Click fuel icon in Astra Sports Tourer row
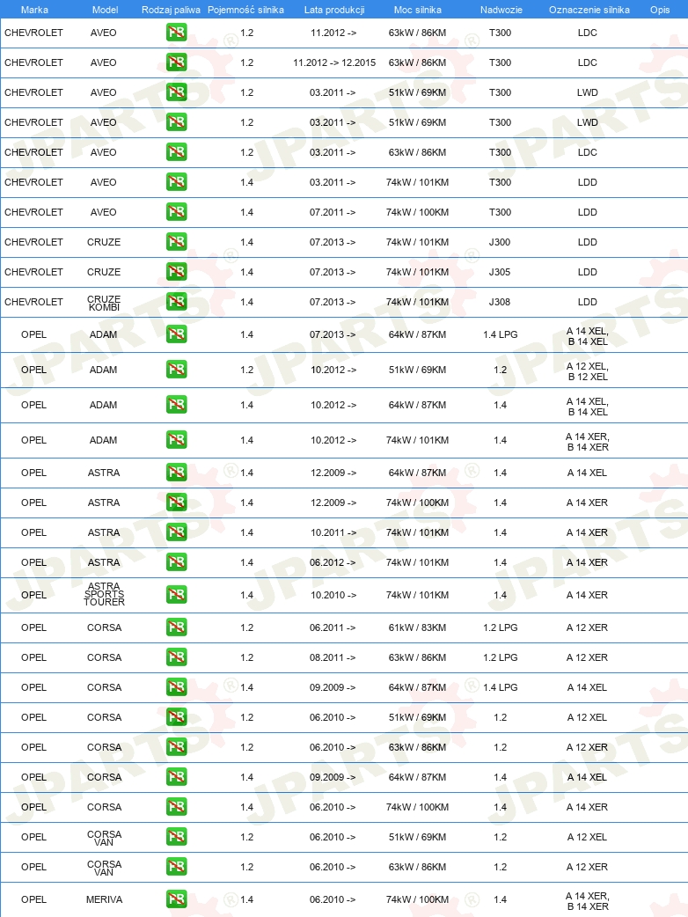 pyautogui.click(x=177, y=595)
